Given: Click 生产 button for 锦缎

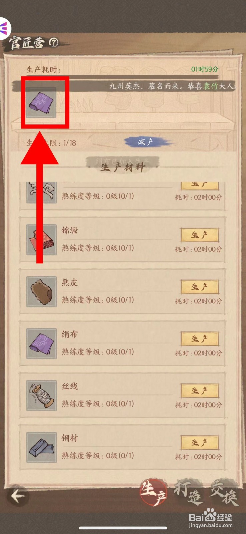Looking at the screenshot, I should [x=200, y=235].
